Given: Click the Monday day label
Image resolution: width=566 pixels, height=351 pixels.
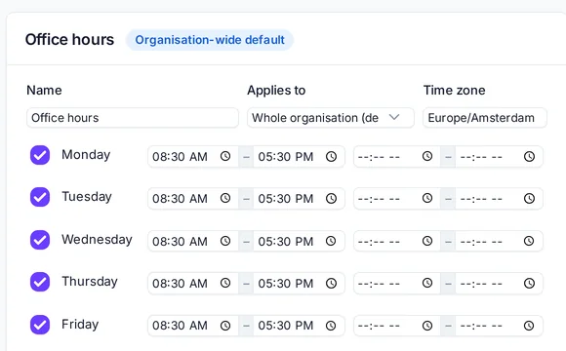Looking at the screenshot, I should 86,155.
